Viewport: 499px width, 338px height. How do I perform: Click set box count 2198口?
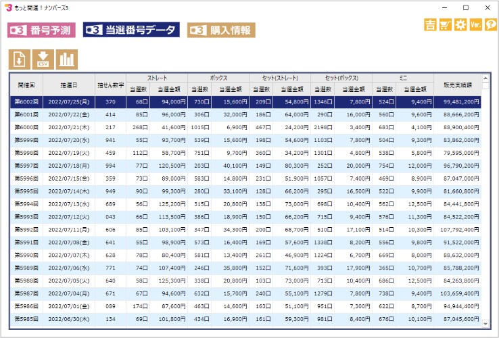pyautogui.click(x=323, y=128)
